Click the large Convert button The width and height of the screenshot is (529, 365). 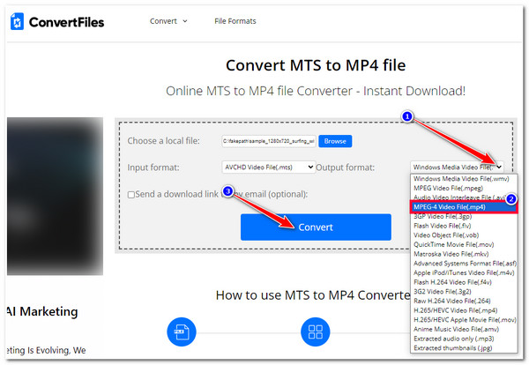coord(316,227)
